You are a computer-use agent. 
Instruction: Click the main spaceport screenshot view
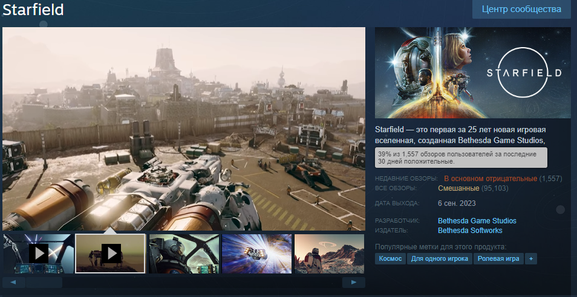[x=184, y=129]
